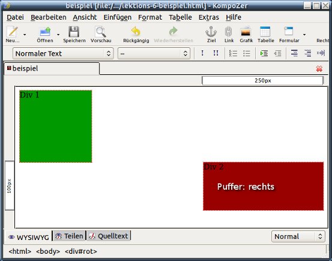Image resolution: width=332 pixels, height=261 pixels.
Task: Click the Formular form icon
Action: [289, 31]
